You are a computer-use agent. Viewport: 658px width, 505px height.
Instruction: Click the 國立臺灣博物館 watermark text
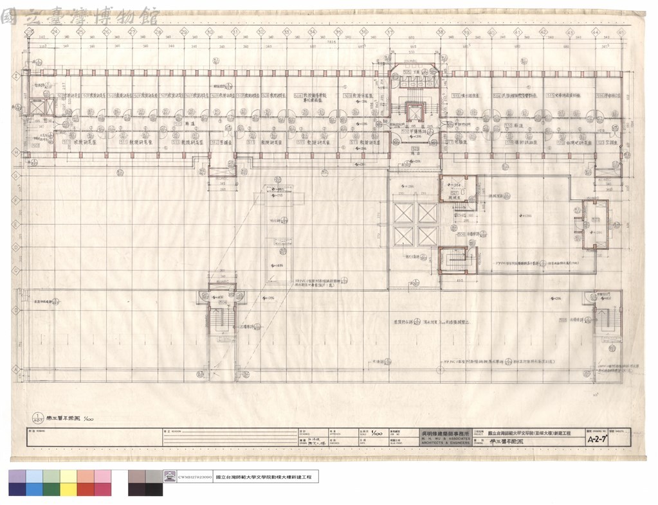[80, 17]
